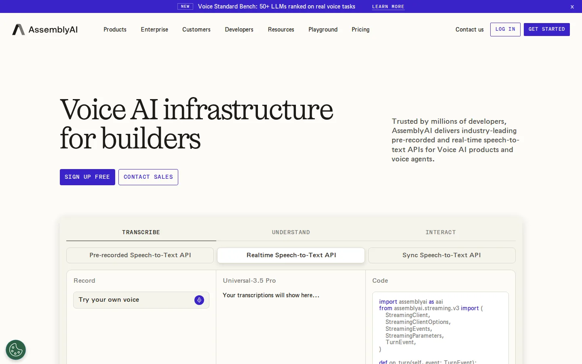Open the Resources menu

(x=281, y=30)
